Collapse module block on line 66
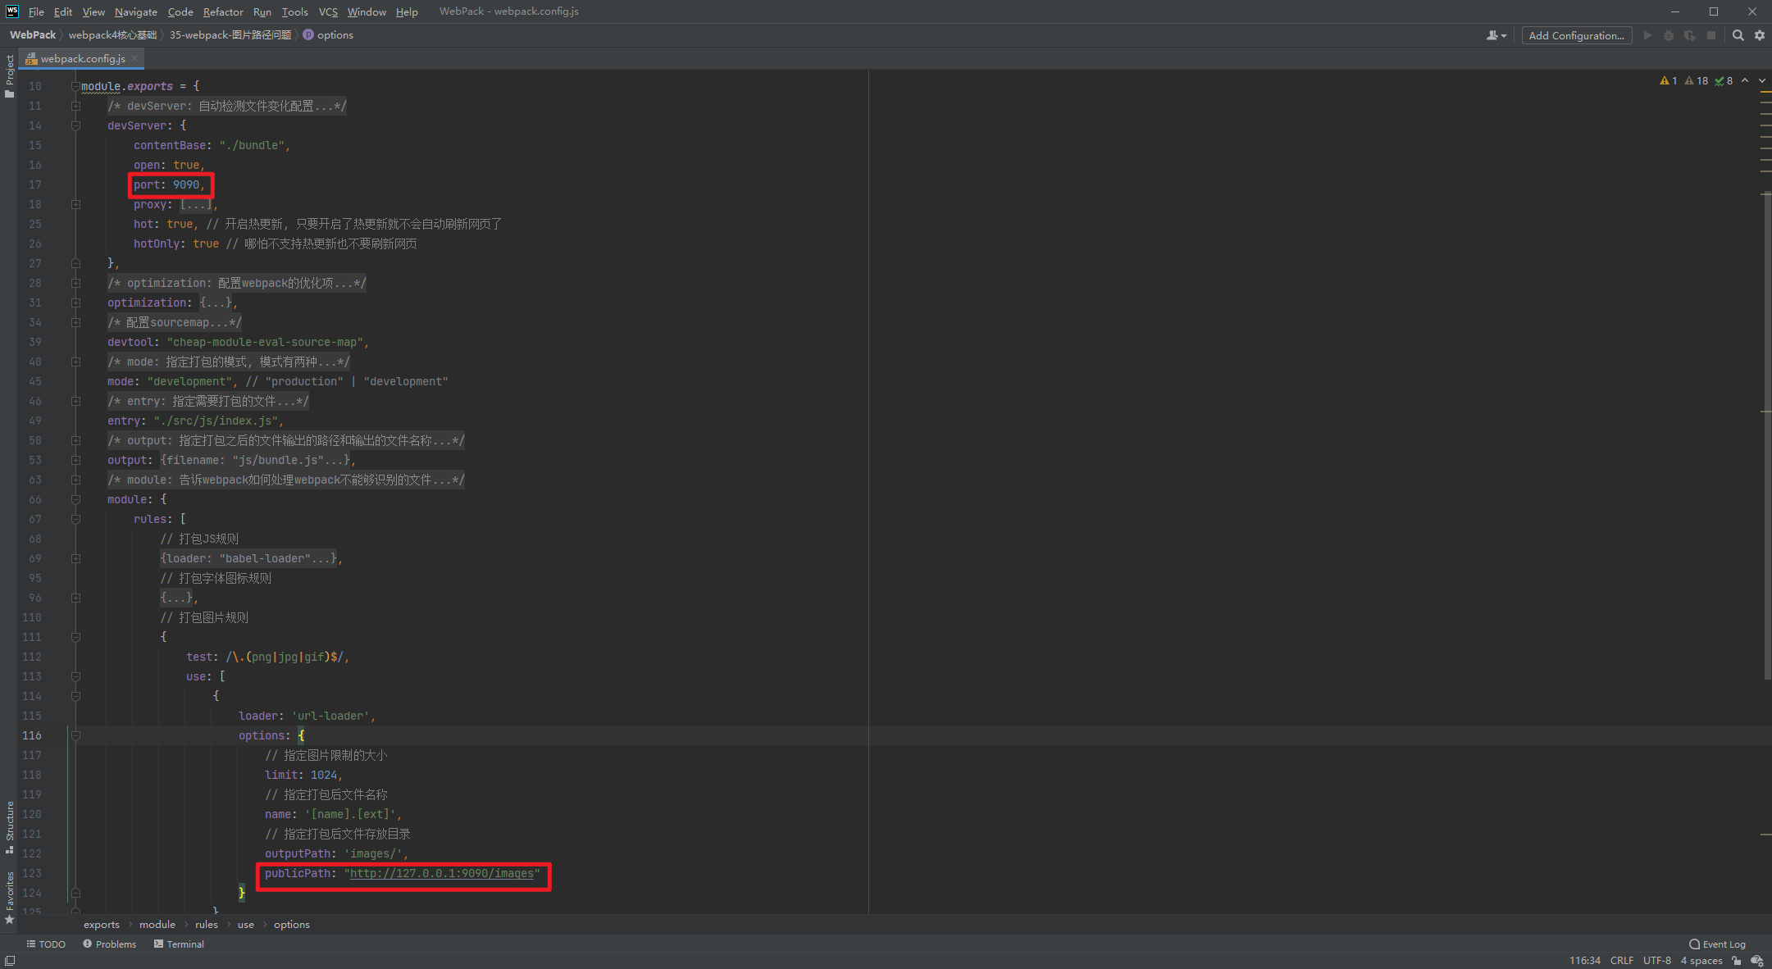This screenshot has height=969, width=1772. (75, 499)
